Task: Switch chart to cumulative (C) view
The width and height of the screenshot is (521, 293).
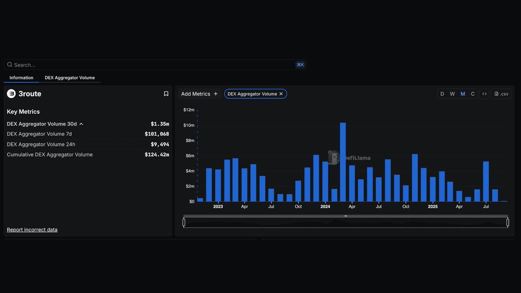Action: tap(473, 94)
